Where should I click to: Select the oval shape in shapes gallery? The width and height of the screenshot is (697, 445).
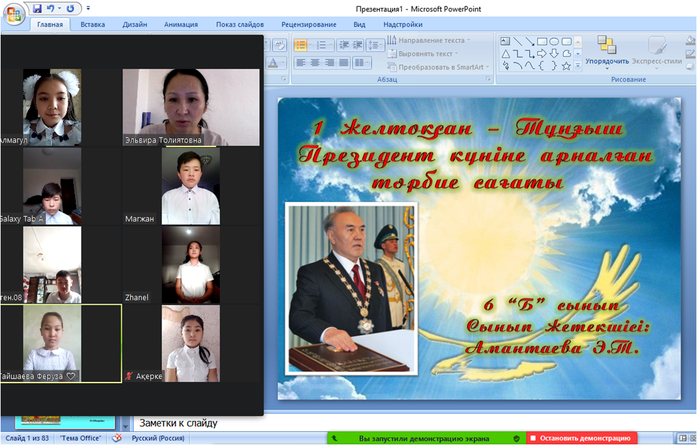(x=554, y=42)
